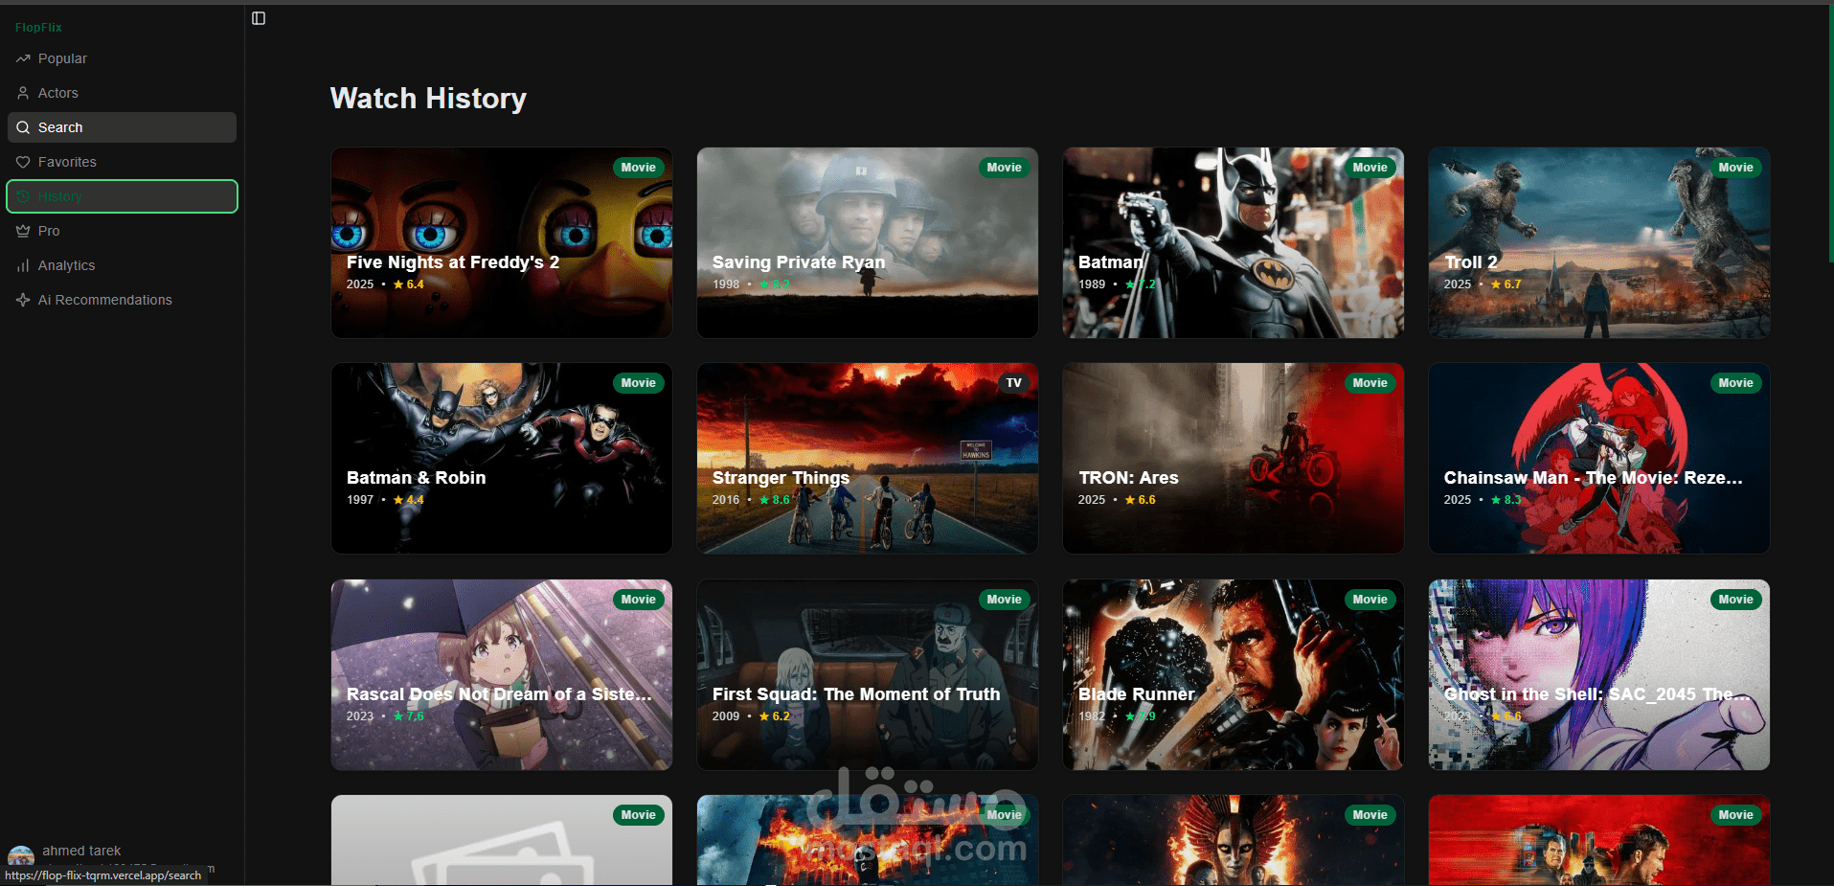Image resolution: width=1834 pixels, height=886 pixels.
Task: Click the page vertical scrollbar
Action: [x=1830, y=134]
